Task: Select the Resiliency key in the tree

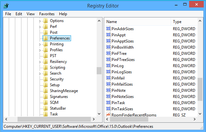Action: coord(58,62)
